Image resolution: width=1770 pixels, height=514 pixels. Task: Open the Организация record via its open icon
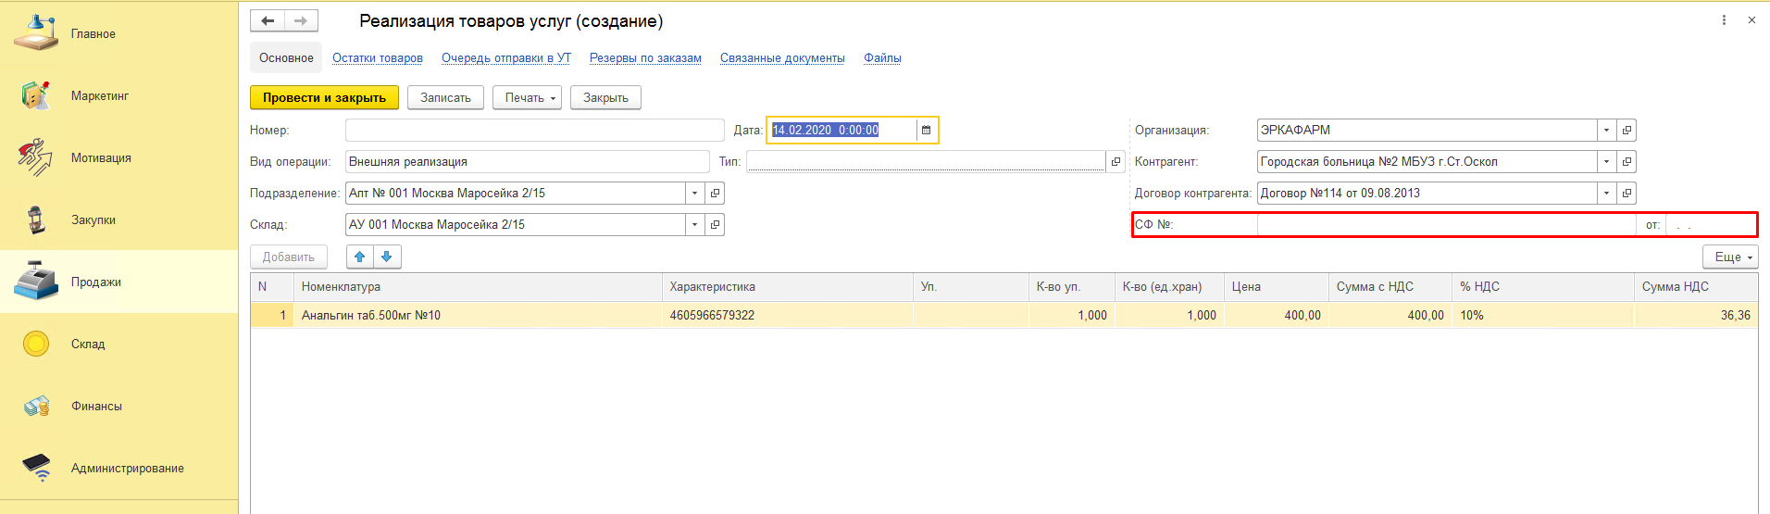pos(1627,131)
